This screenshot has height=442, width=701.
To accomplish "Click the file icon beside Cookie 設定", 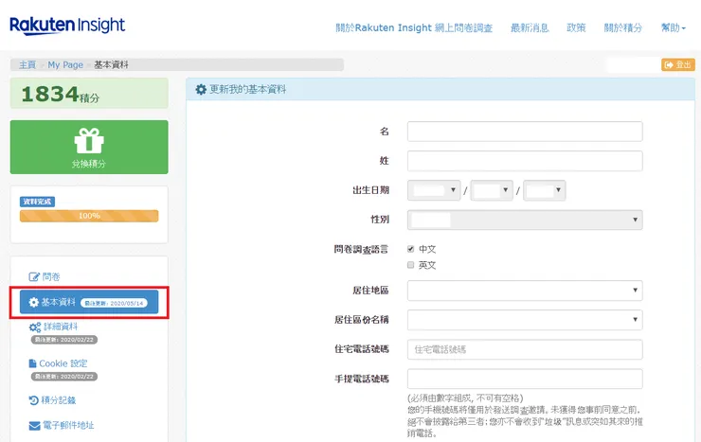I will pyautogui.click(x=32, y=363).
